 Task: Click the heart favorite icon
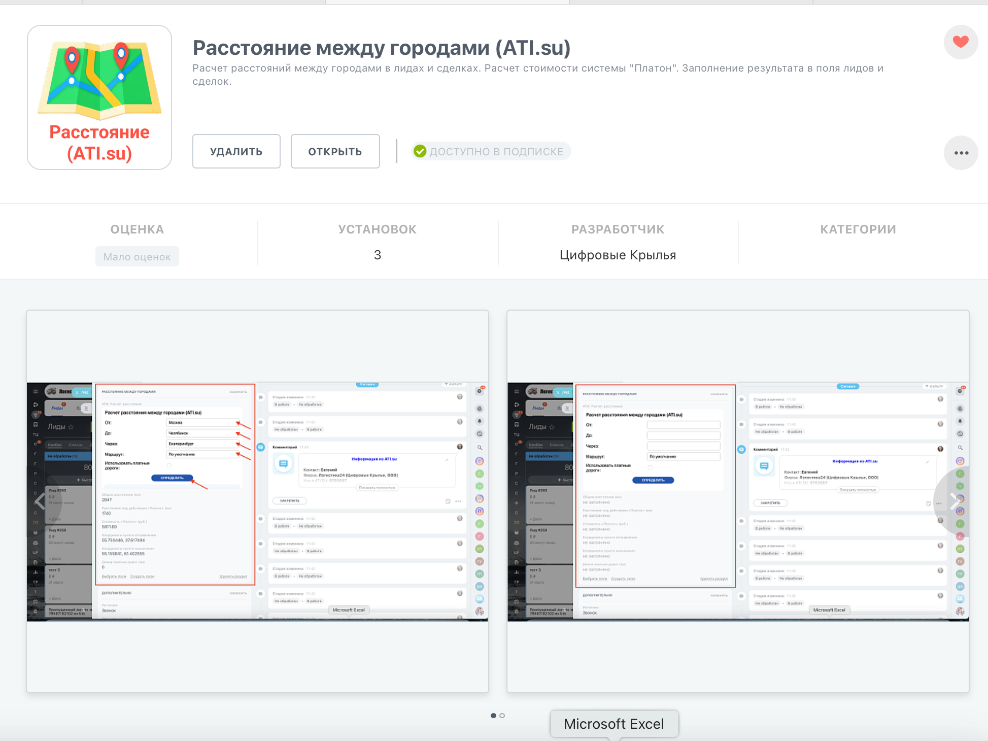960,42
